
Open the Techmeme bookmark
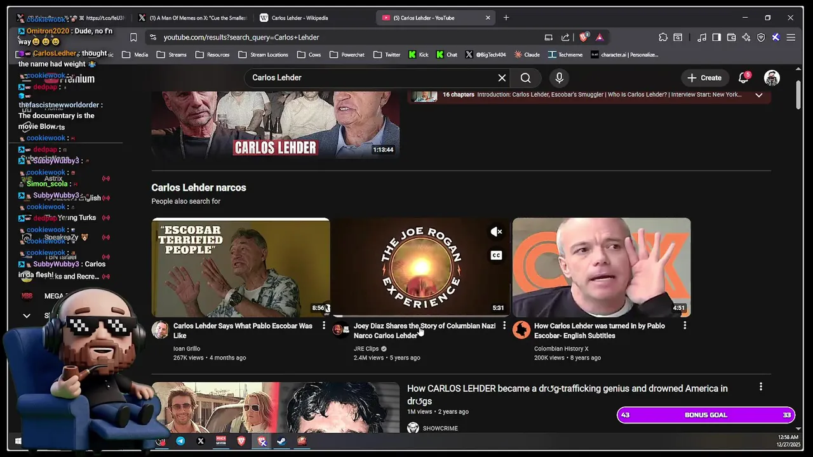tap(565, 55)
